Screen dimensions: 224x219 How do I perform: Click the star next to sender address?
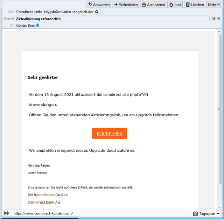point(97,12)
